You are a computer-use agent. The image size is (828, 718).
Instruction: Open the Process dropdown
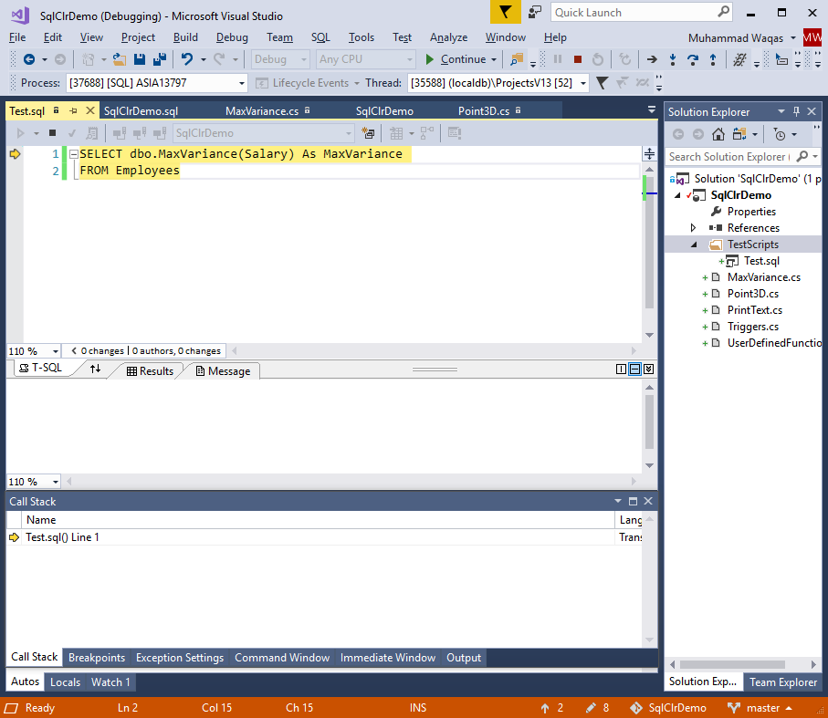click(242, 83)
